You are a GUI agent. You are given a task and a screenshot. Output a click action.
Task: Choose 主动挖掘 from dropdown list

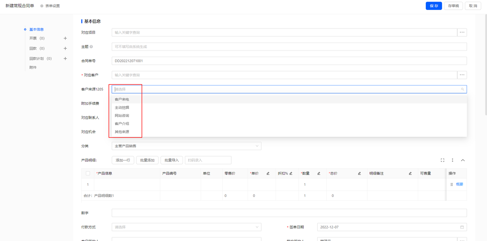(x=289, y=108)
